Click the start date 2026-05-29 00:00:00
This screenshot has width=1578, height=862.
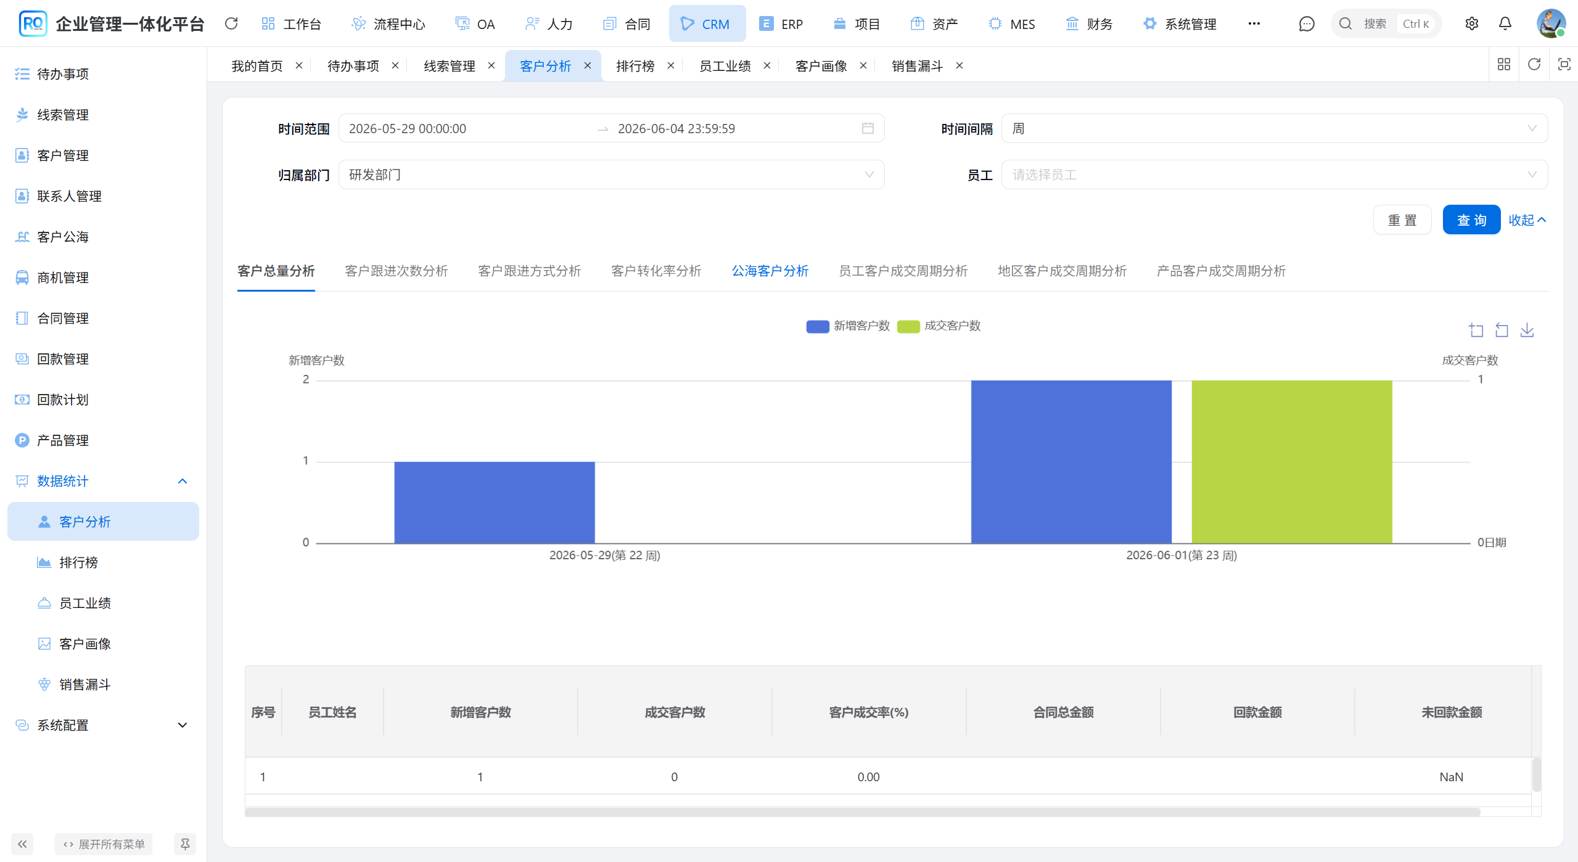[x=408, y=128]
